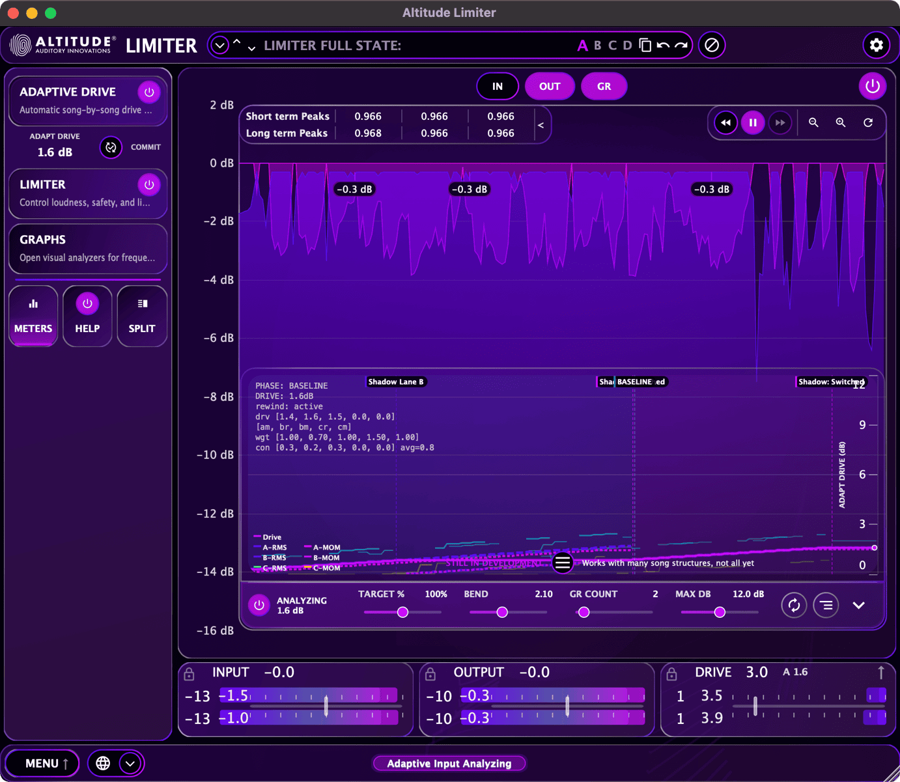900x782 pixels.
Task: Toggle the main graph power button
Action: tap(873, 86)
